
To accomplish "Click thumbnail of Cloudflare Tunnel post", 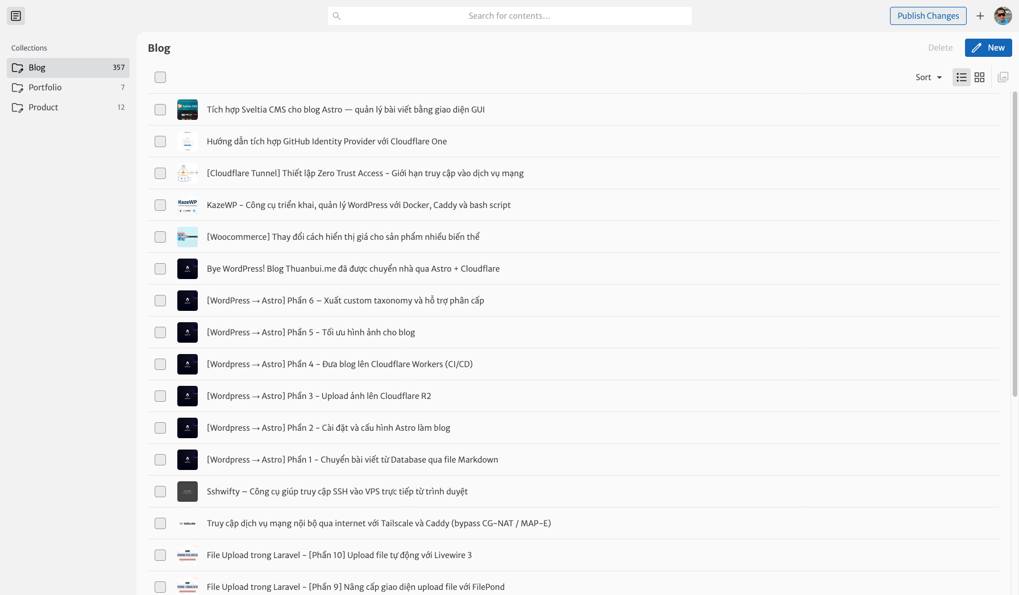I will [x=188, y=173].
